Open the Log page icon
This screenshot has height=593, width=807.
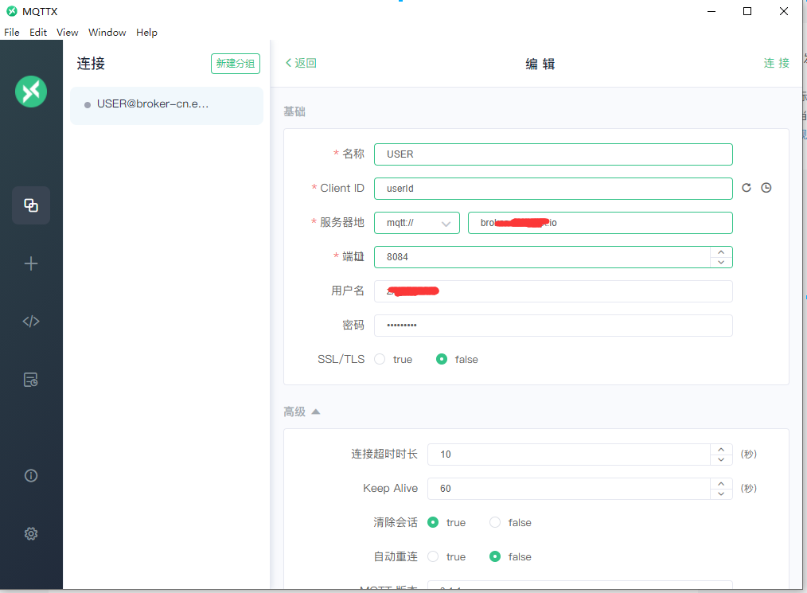(31, 380)
